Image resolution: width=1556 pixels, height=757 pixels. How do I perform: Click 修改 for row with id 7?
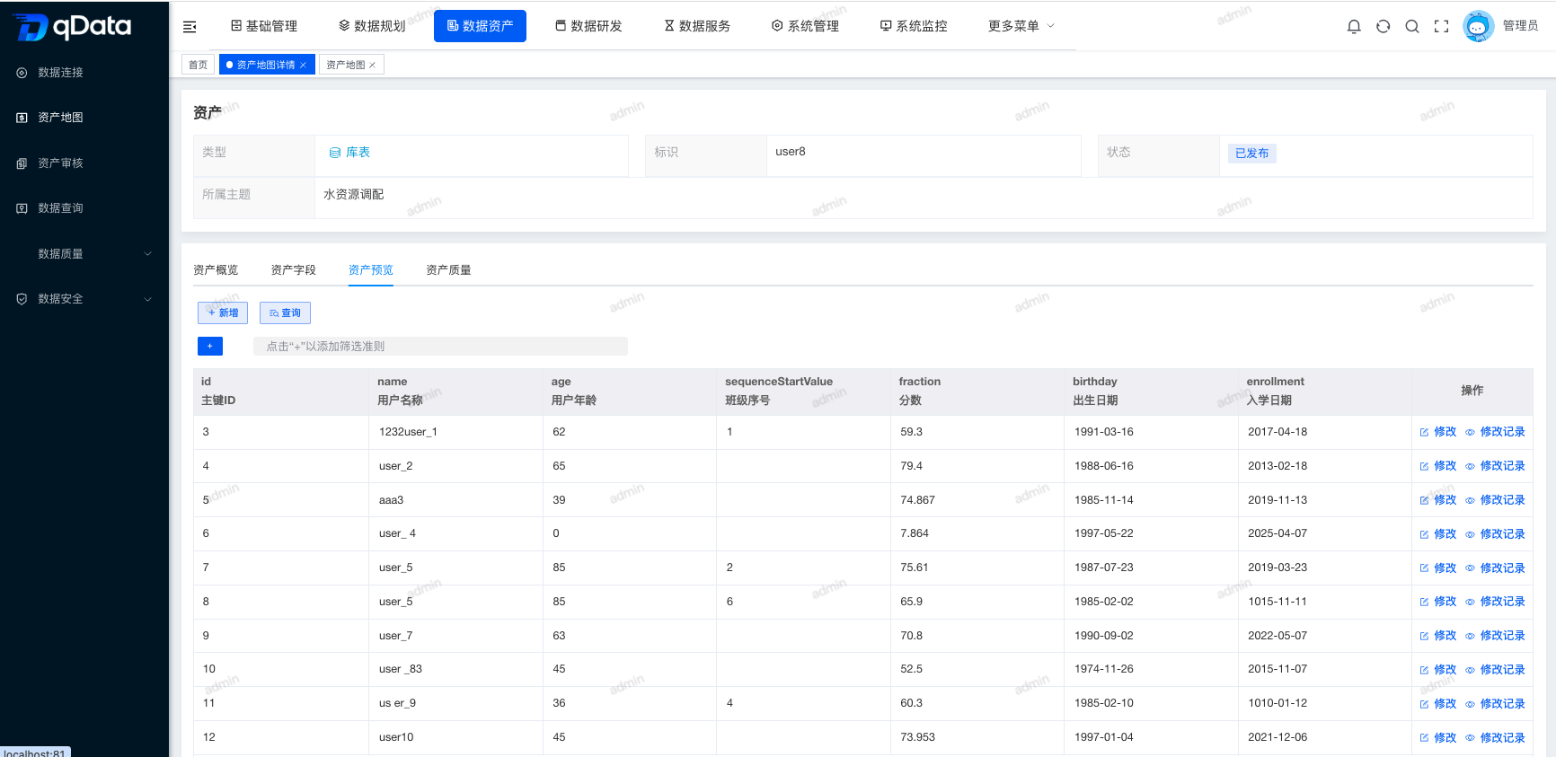pos(1438,568)
